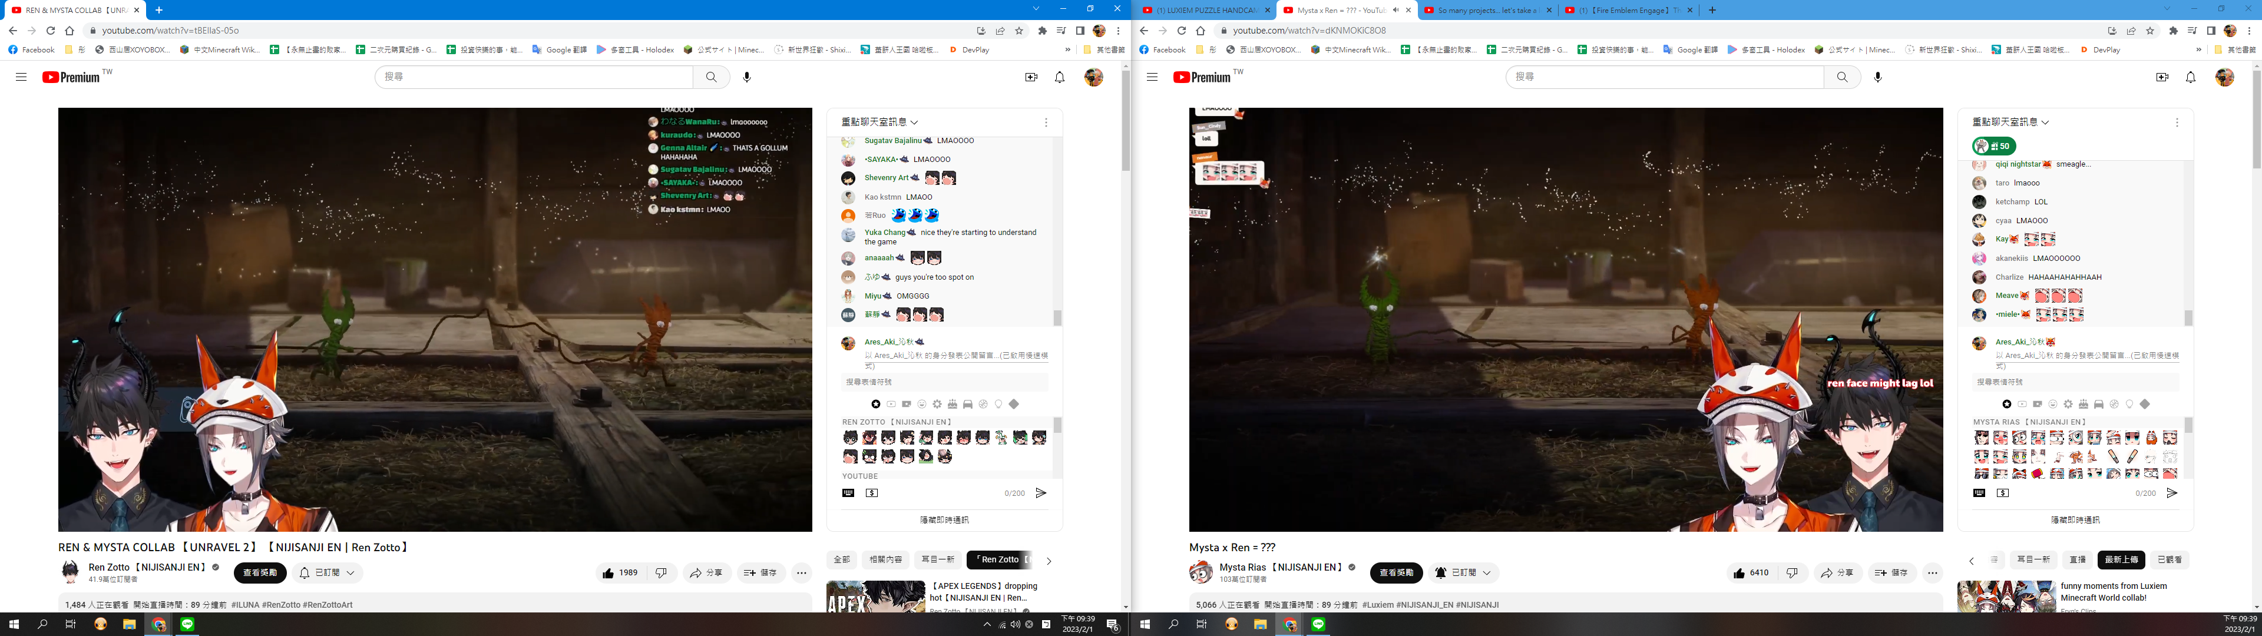Open Task View on the left taskbar
The width and height of the screenshot is (2262, 636).
tap(71, 625)
